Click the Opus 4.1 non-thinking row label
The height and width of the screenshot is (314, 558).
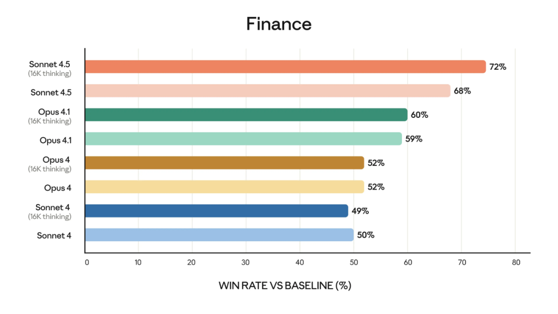[x=55, y=140]
